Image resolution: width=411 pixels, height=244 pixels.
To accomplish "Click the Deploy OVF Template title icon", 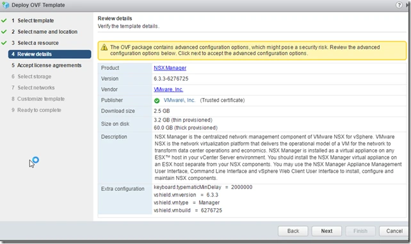I will tap(6, 5).
